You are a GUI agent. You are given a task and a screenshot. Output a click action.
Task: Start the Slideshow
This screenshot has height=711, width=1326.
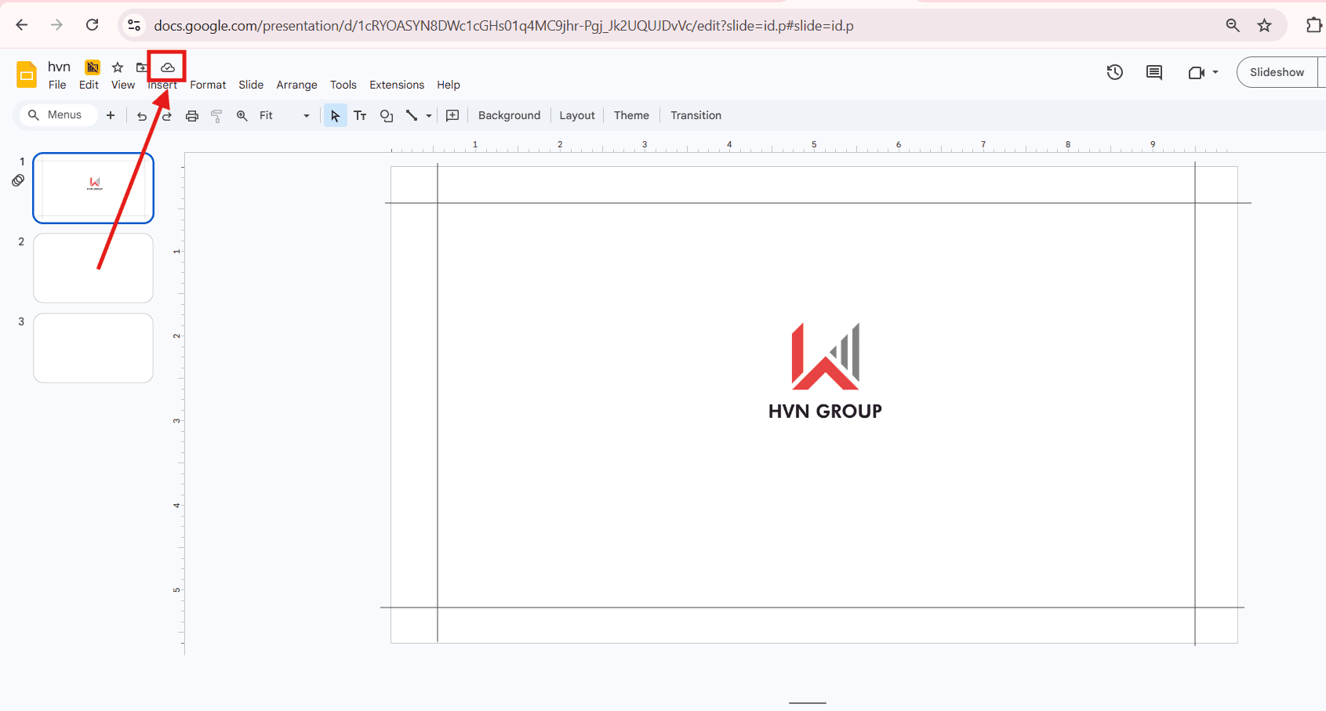coord(1277,71)
